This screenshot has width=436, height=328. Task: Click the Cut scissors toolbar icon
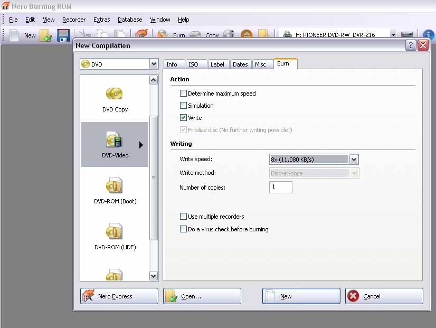85,34
